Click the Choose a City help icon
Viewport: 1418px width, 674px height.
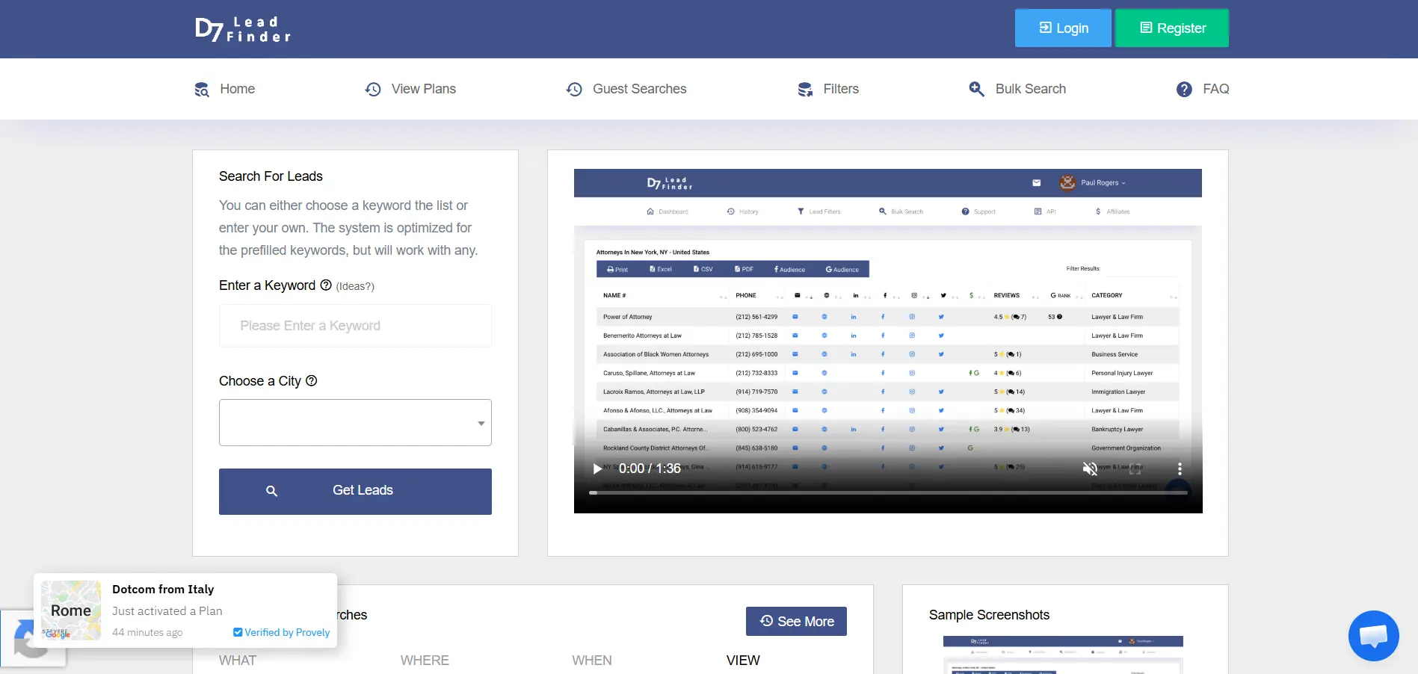(312, 380)
